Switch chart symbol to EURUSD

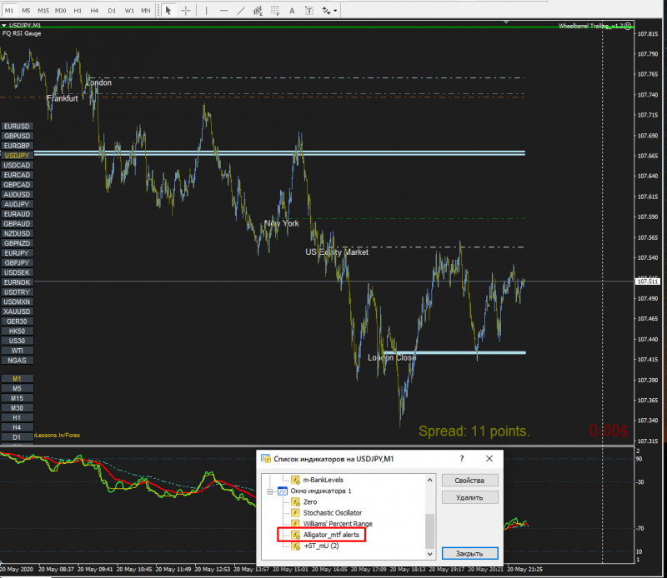tap(17, 127)
